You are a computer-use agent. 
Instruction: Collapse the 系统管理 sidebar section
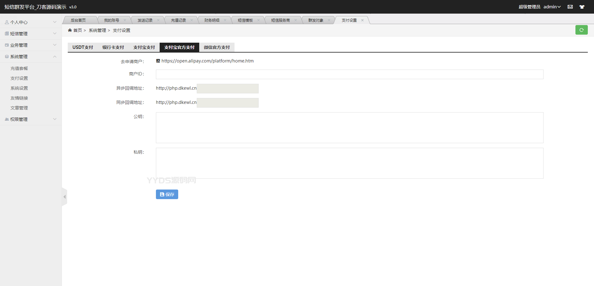31,57
